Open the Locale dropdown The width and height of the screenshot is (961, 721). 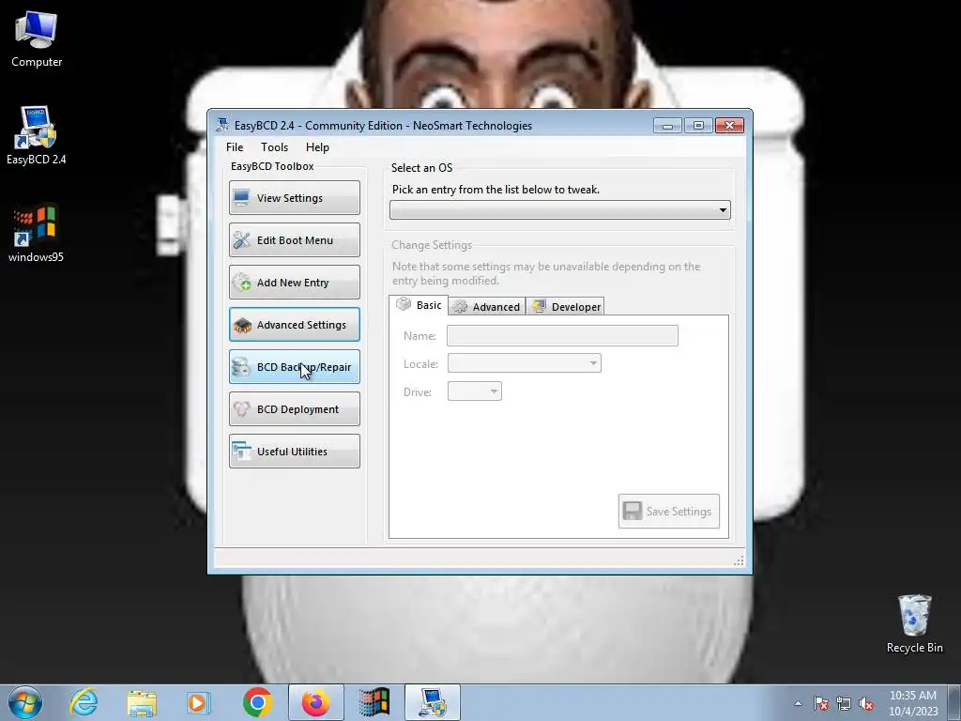click(x=524, y=363)
